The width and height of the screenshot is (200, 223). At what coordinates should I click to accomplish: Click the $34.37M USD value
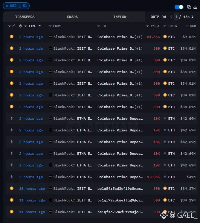(x=188, y=189)
